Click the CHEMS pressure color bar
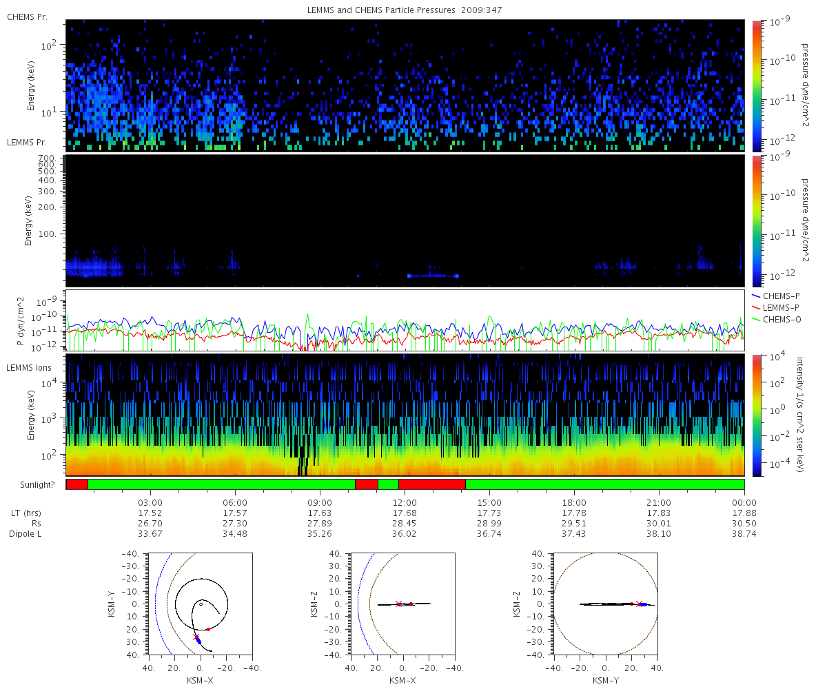 pos(756,85)
